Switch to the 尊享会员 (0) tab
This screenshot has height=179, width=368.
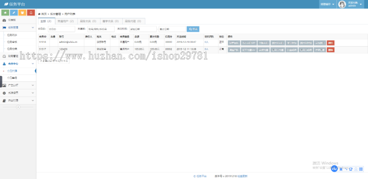[111, 21]
